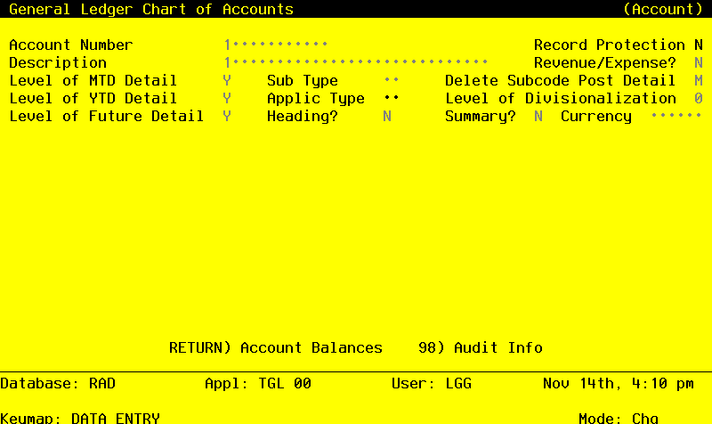Click the 'Heading?' label
The width and height of the screenshot is (712, 424).
(303, 116)
